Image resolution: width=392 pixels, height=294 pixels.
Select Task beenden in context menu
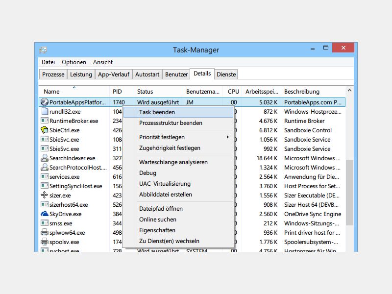pos(178,112)
